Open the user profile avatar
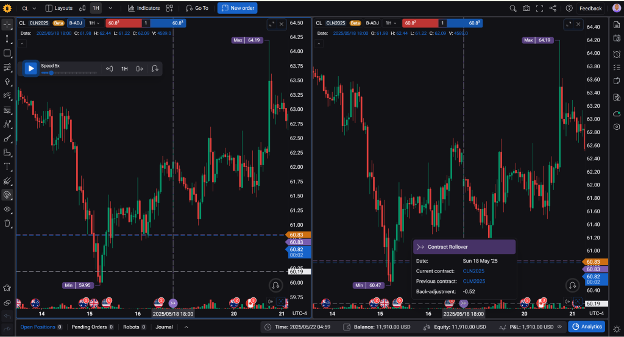The height and width of the screenshot is (337, 624). pyautogui.click(x=617, y=8)
